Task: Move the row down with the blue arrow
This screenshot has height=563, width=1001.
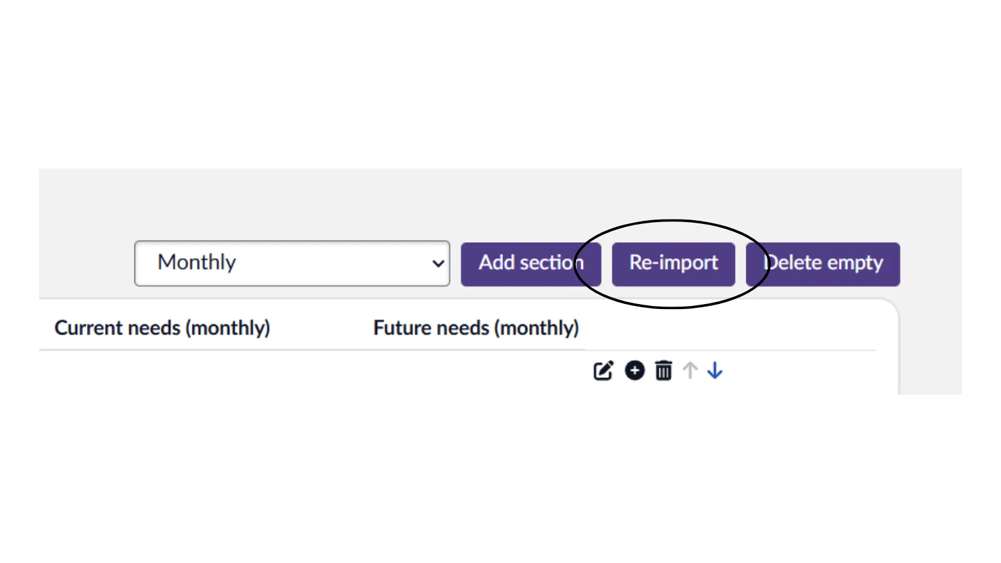Action: click(714, 371)
